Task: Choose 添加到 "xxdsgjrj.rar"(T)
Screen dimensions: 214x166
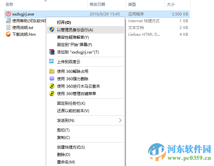Action: (x=85, y=52)
